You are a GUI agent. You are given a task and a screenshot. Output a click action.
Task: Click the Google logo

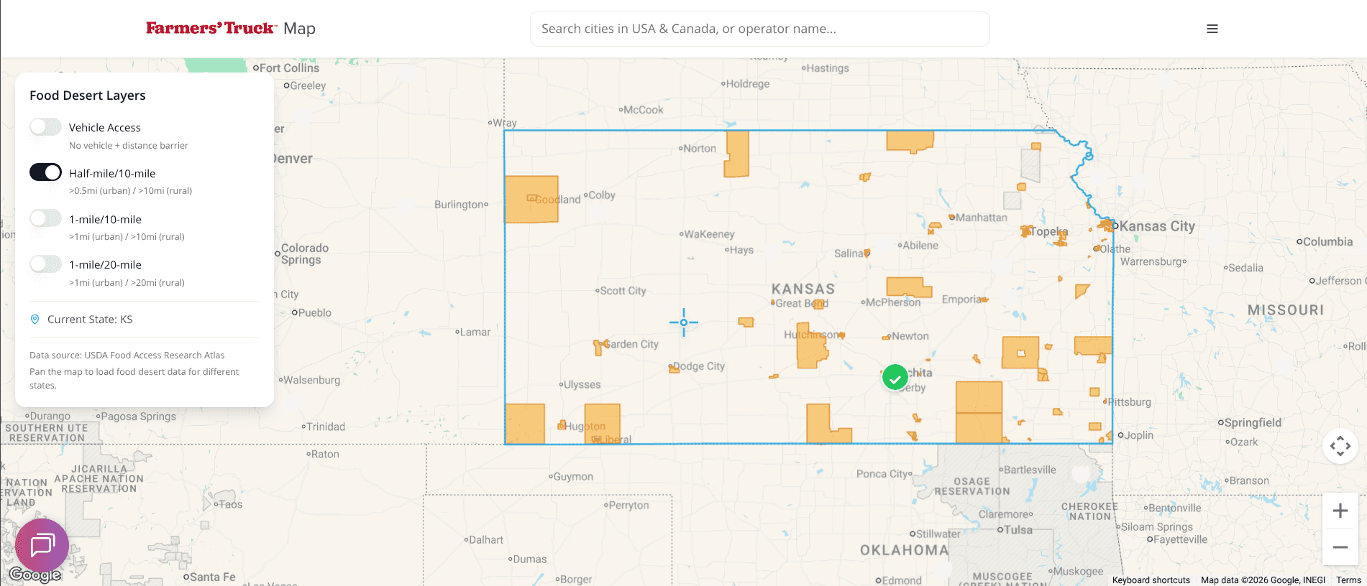click(35, 575)
